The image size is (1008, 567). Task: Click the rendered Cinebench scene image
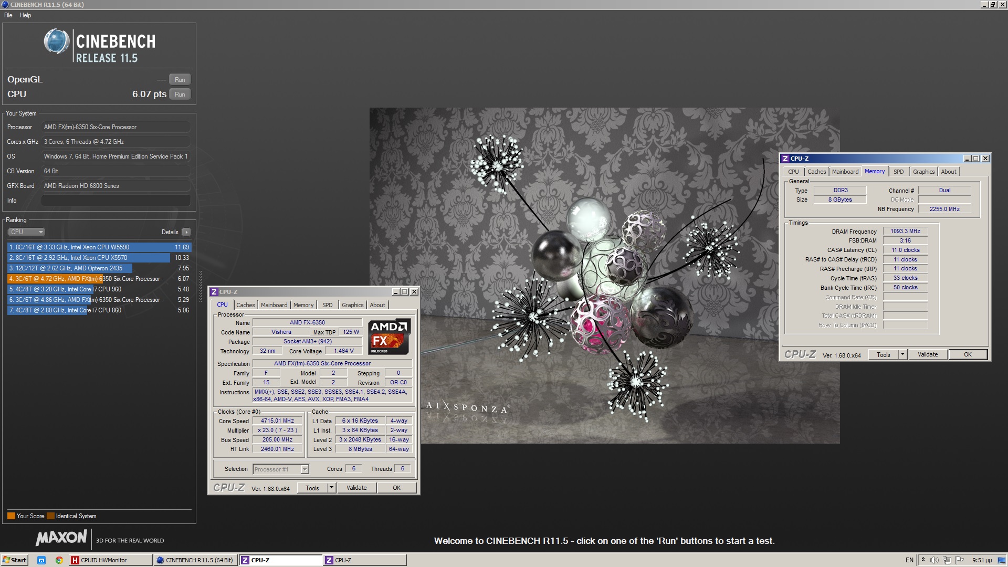[604, 276]
